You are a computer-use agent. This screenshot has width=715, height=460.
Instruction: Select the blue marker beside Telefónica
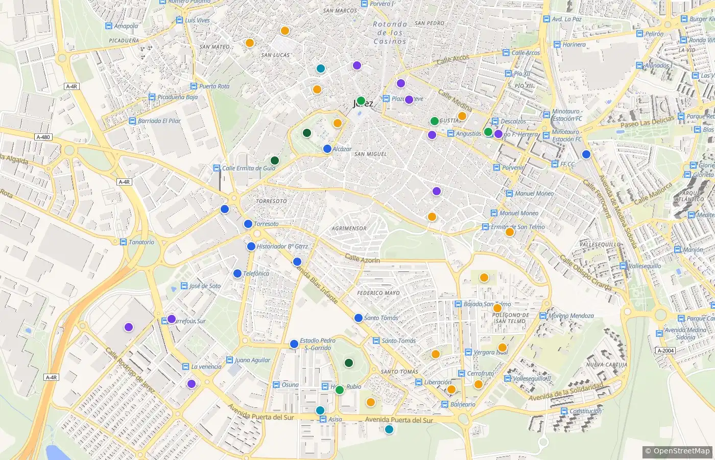[237, 273]
